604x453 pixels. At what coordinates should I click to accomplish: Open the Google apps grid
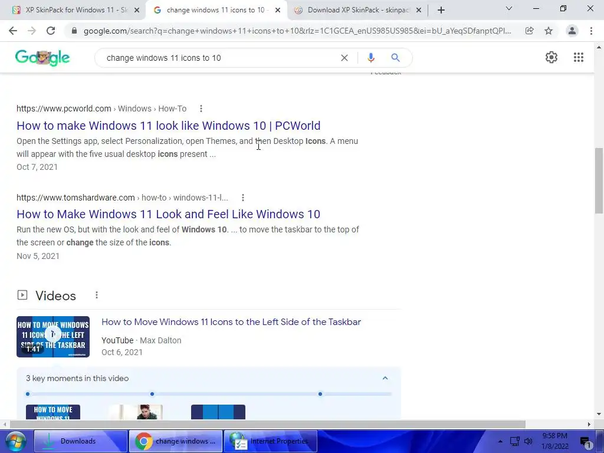tap(579, 57)
